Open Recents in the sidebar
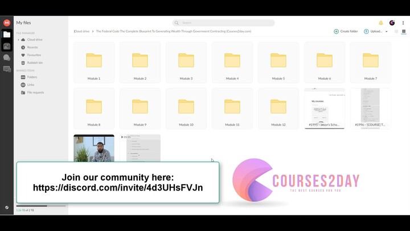The image size is (410, 231). (x=32, y=47)
